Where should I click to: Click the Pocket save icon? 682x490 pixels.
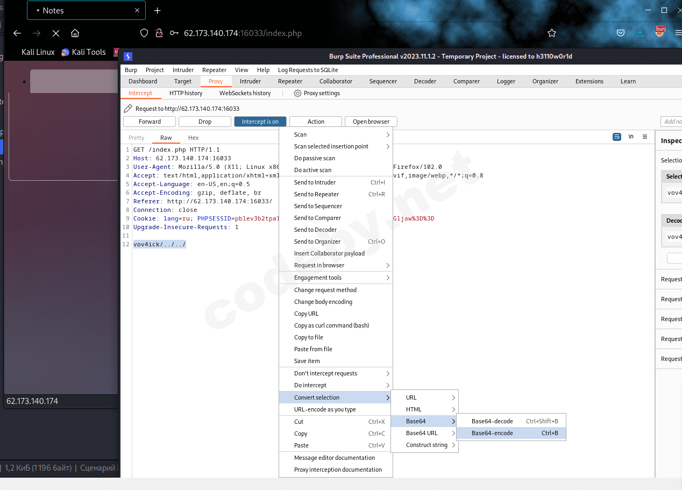(x=620, y=33)
